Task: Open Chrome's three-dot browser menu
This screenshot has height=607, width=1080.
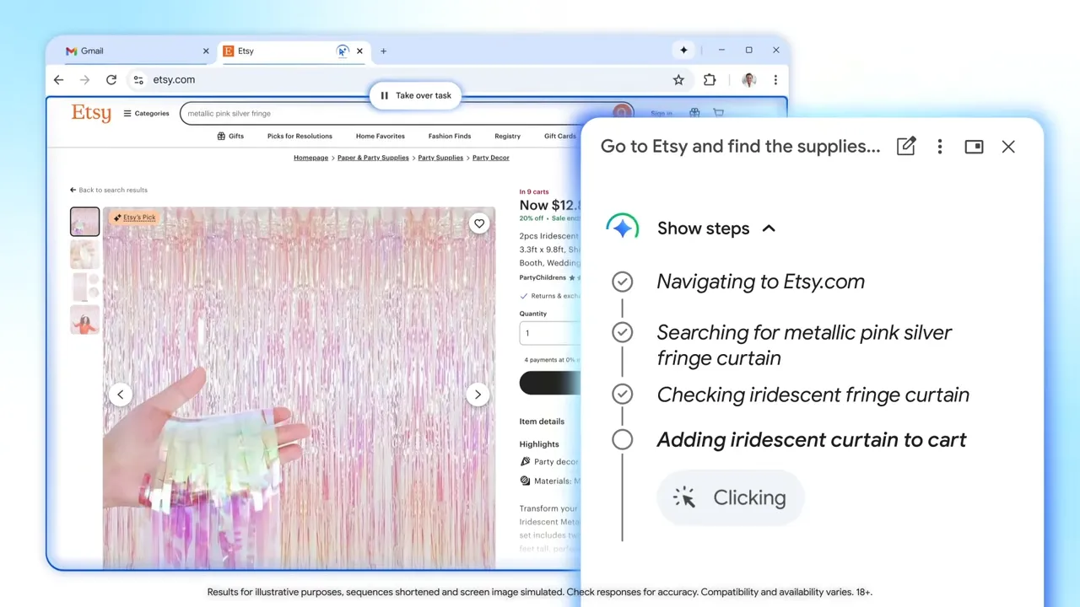Action: pos(775,79)
